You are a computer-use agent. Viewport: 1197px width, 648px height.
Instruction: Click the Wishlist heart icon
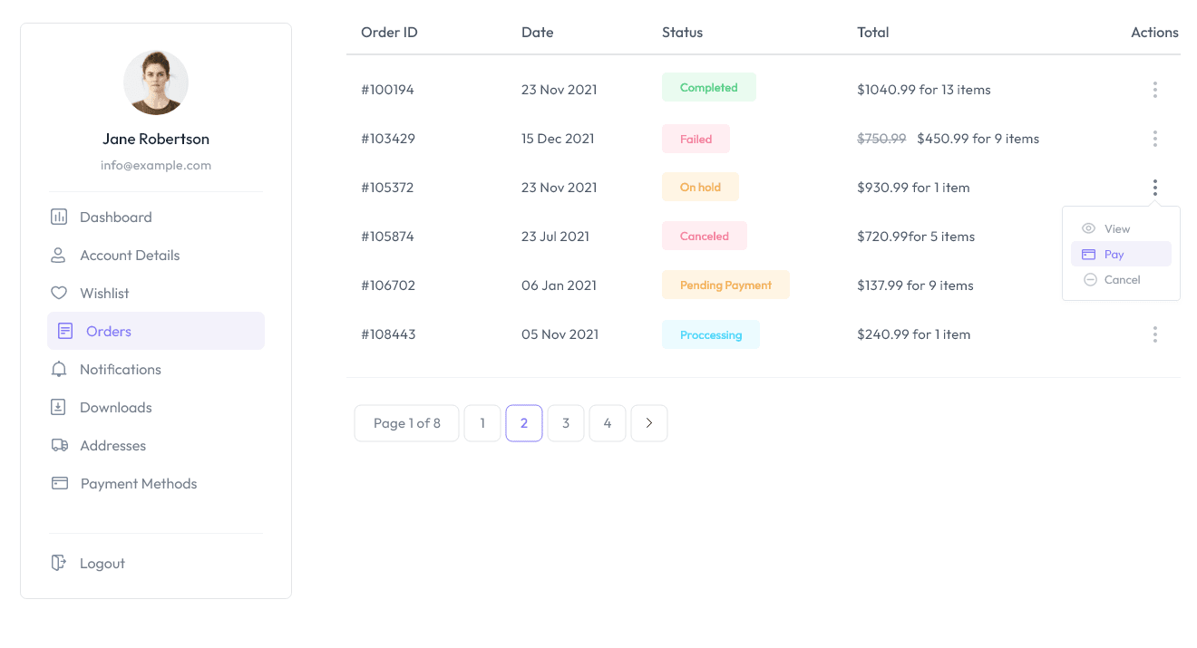click(x=59, y=293)
